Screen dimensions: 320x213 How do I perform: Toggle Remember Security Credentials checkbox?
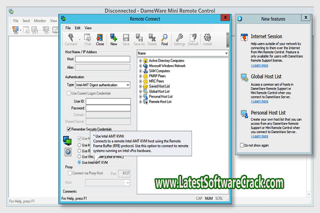point(69,129)
